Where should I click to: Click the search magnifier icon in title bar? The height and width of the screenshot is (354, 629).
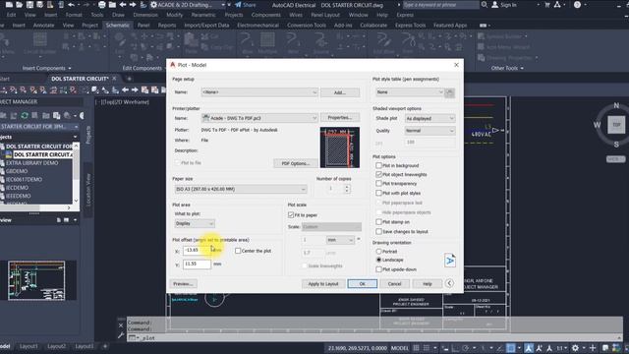pos(485,5)
